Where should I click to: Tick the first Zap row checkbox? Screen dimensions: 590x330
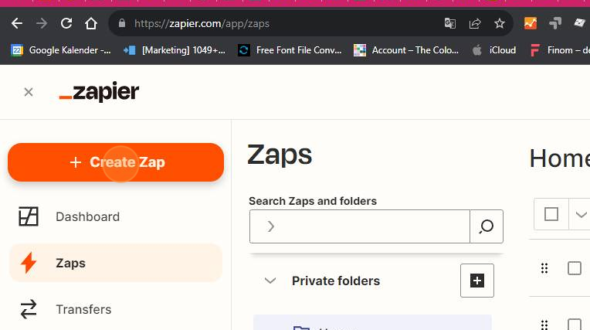pos(575,269)
